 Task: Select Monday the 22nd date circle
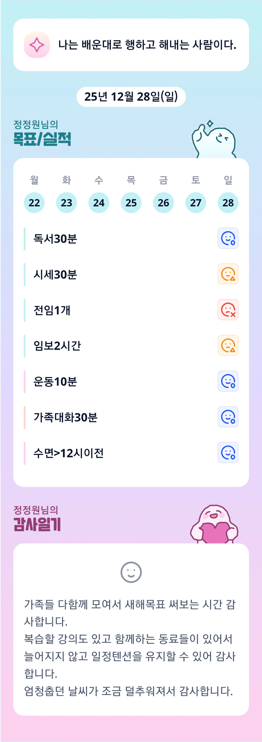click(34, 203)
